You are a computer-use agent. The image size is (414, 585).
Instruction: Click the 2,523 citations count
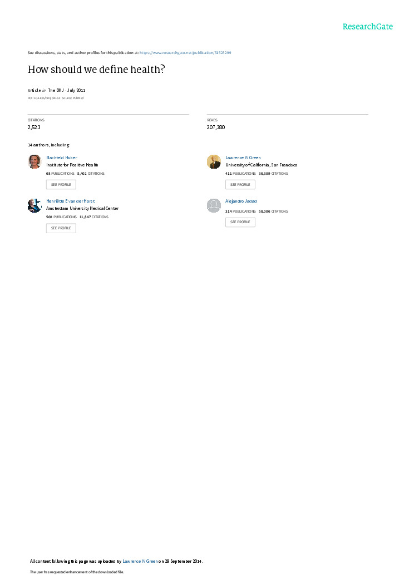(x=34, y=127)
